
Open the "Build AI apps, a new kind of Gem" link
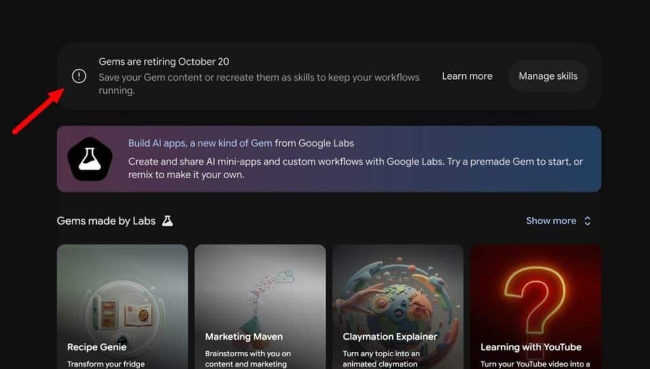tap(201, 143)
